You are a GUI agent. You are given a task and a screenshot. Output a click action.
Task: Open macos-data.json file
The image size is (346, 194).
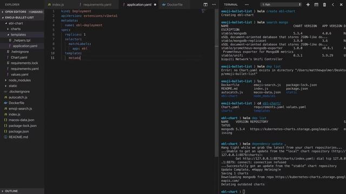[x=21, y=120]
